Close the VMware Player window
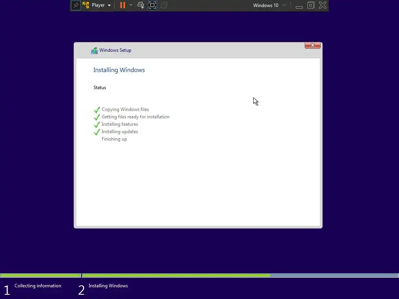 click(323, 5)
